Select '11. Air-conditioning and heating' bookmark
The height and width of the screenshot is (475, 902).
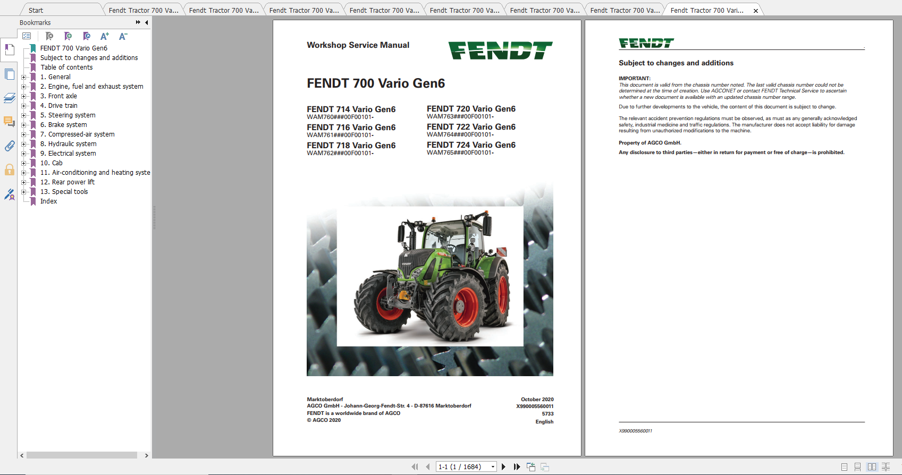(95, 173)
